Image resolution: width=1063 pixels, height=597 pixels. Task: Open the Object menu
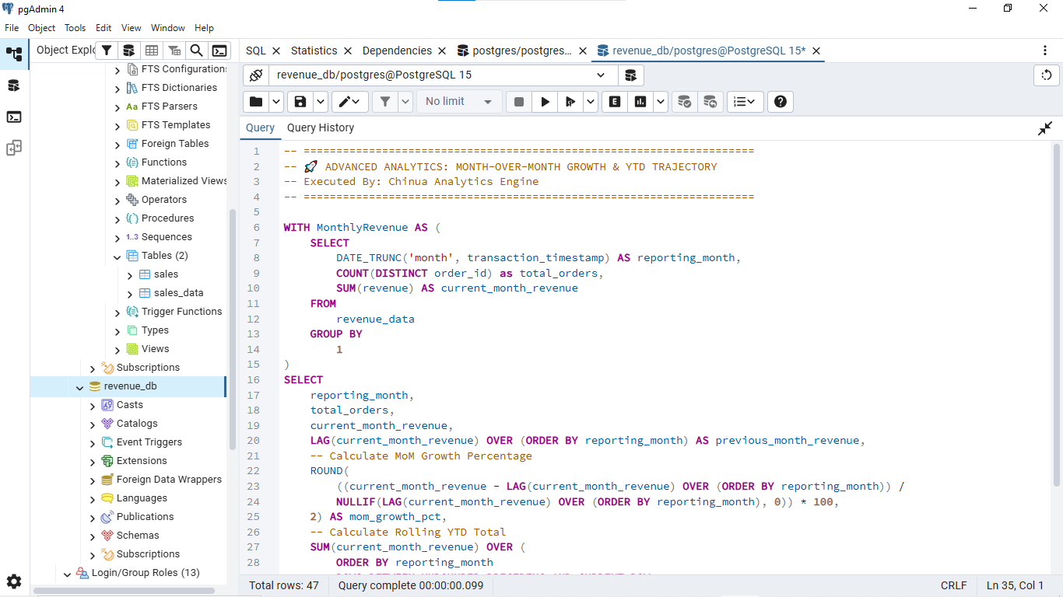41,27
